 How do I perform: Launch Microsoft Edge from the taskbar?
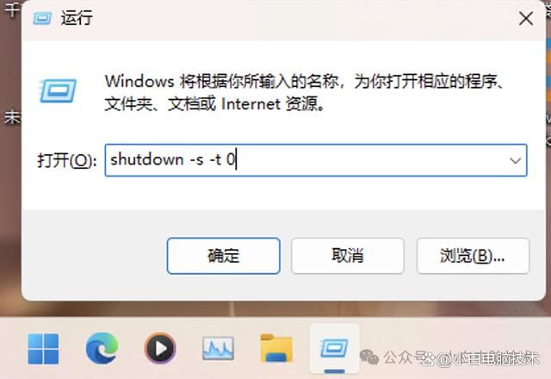click(x=102, y=348)
